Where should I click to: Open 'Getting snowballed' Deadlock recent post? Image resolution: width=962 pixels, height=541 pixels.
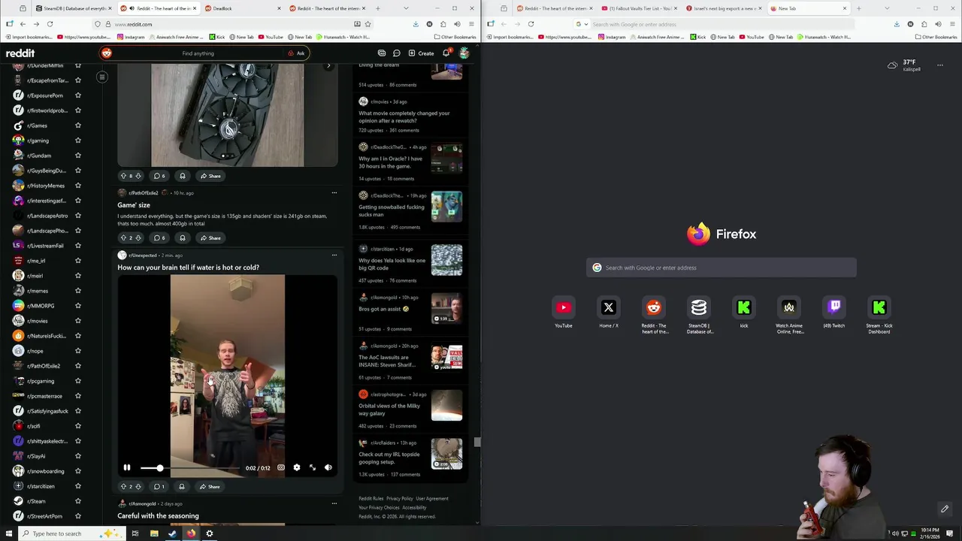(392, 210)
